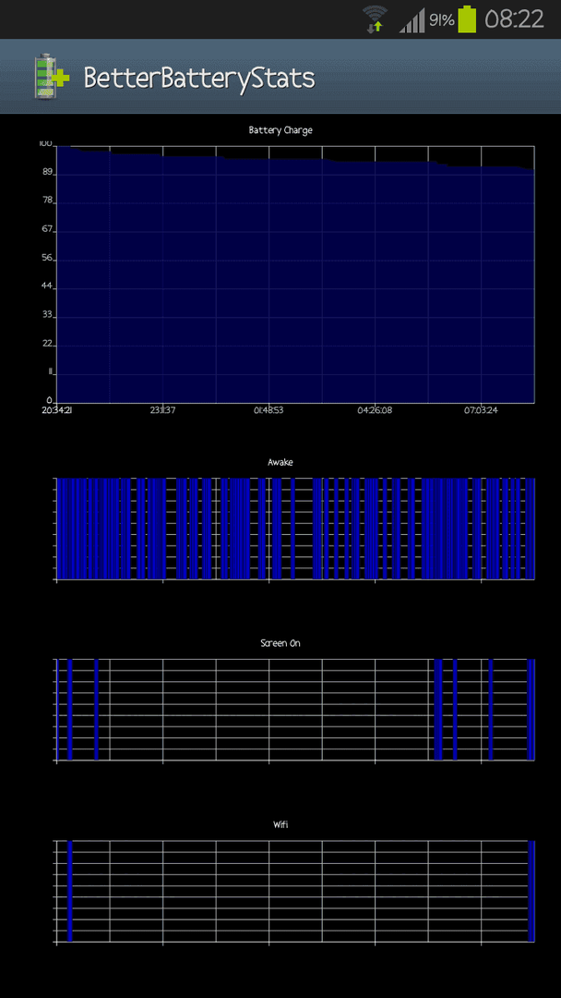Tap the 91% battery percentage
Viewport: 561px width, 998px height.
442,20
